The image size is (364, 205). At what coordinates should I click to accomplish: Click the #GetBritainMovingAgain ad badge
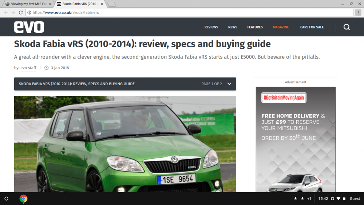[284, 98]
